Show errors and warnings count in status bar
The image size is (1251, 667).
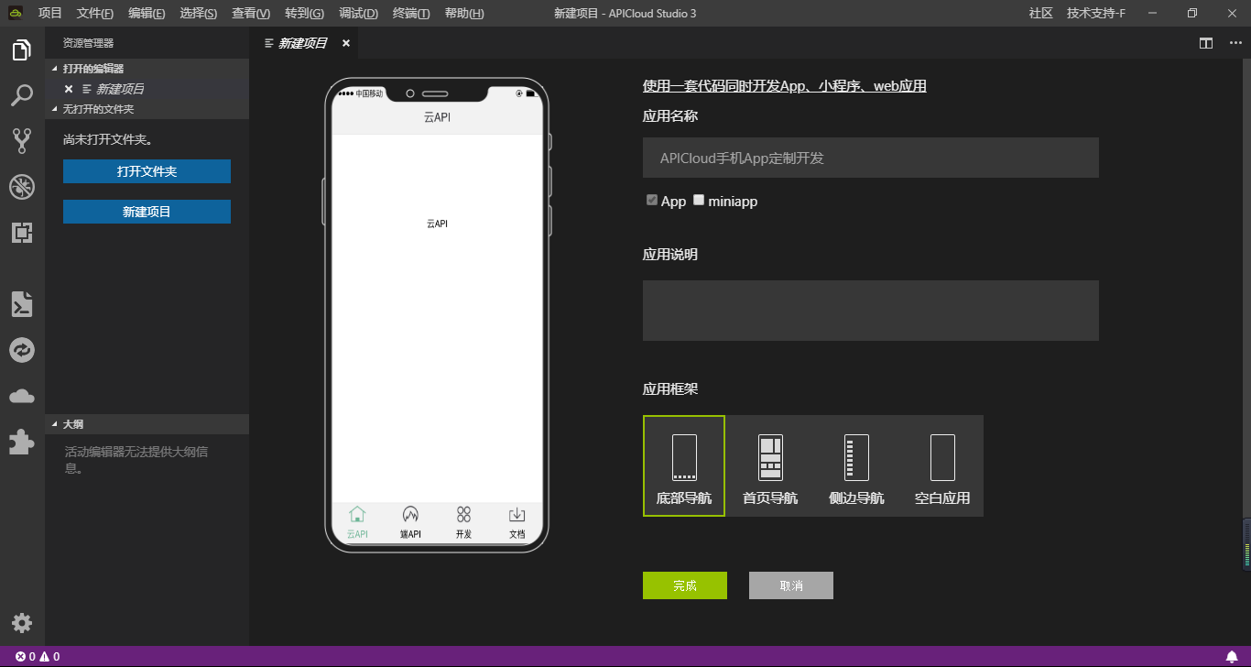(38, 657)
